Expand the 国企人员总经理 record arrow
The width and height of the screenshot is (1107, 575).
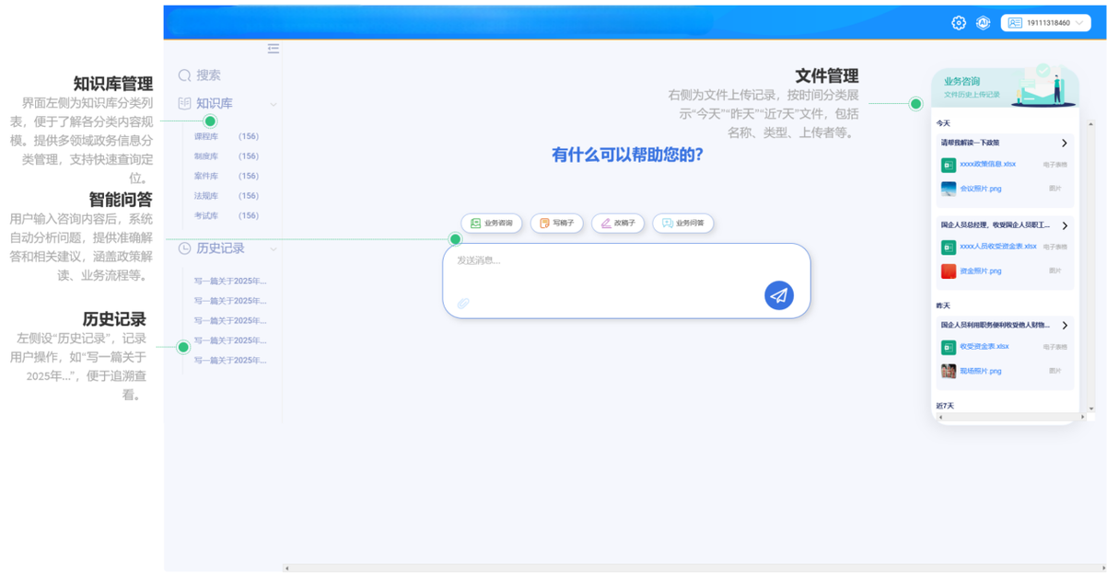pos(1065,225)
